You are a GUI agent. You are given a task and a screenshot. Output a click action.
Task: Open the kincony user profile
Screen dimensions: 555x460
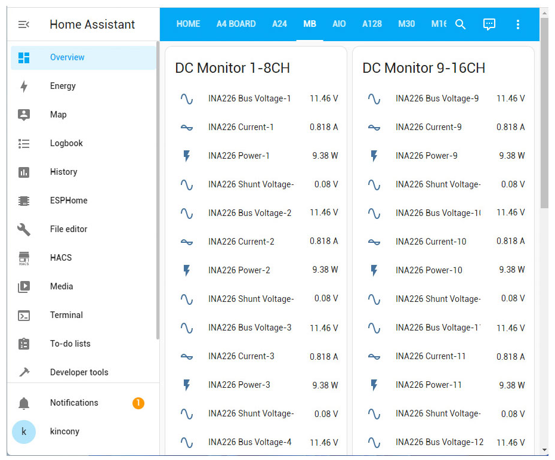point(64,431)
